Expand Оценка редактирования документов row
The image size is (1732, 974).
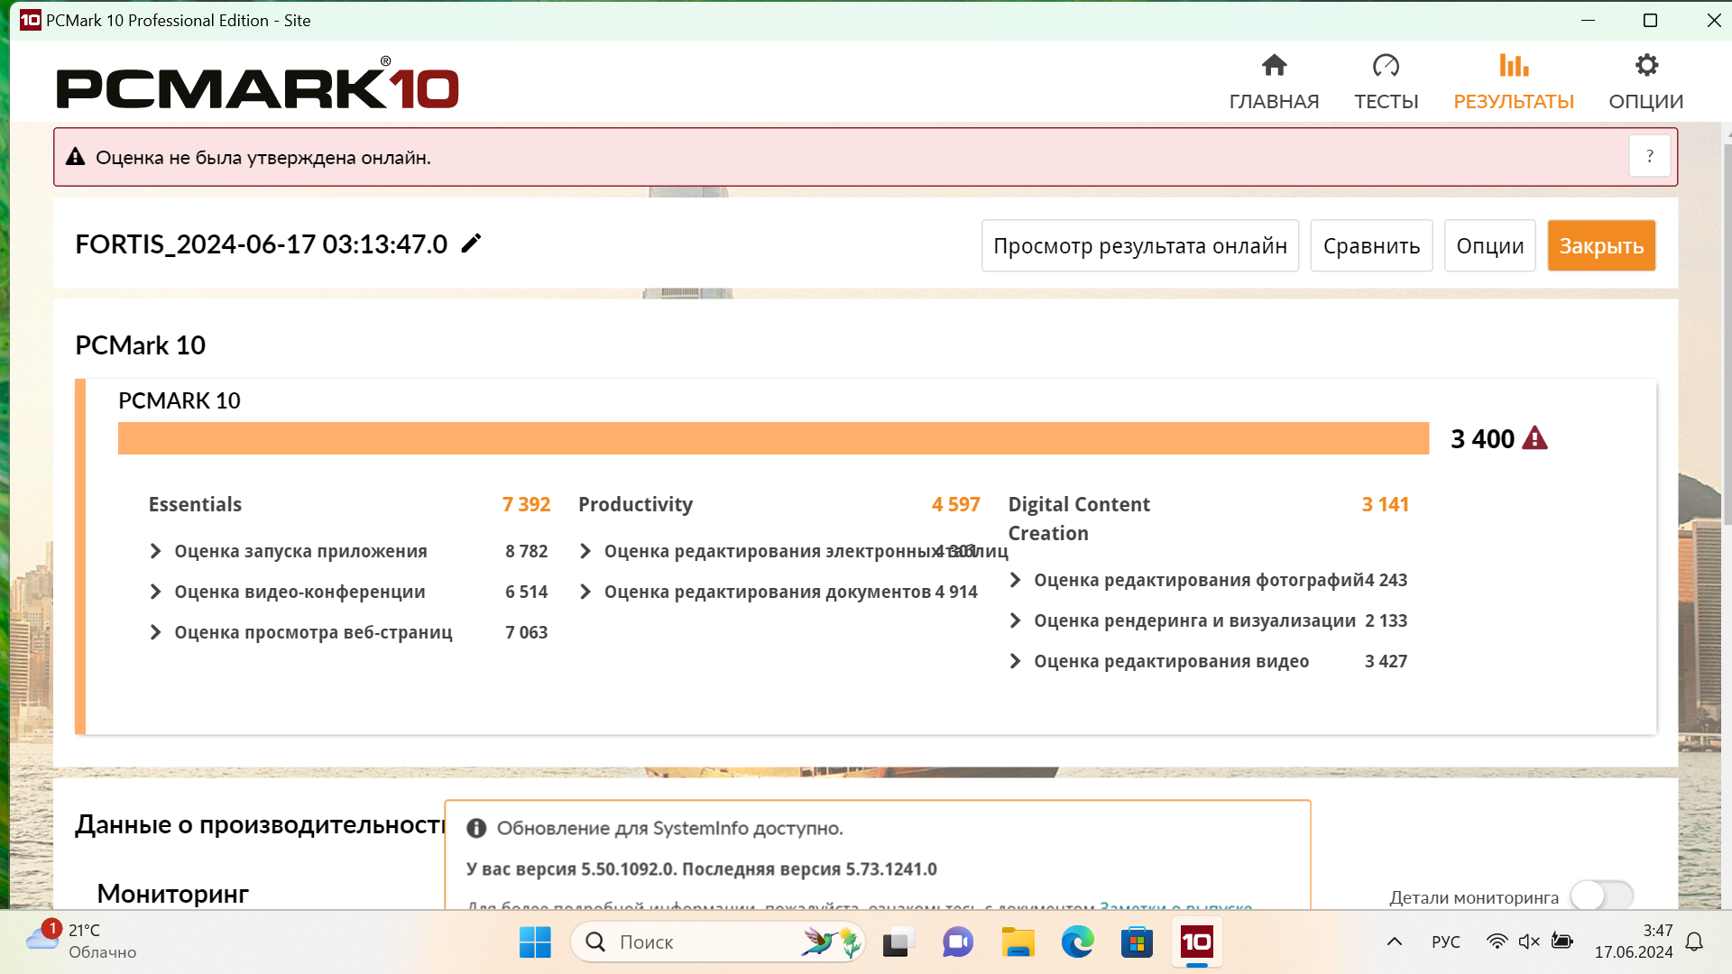[585, 592]
